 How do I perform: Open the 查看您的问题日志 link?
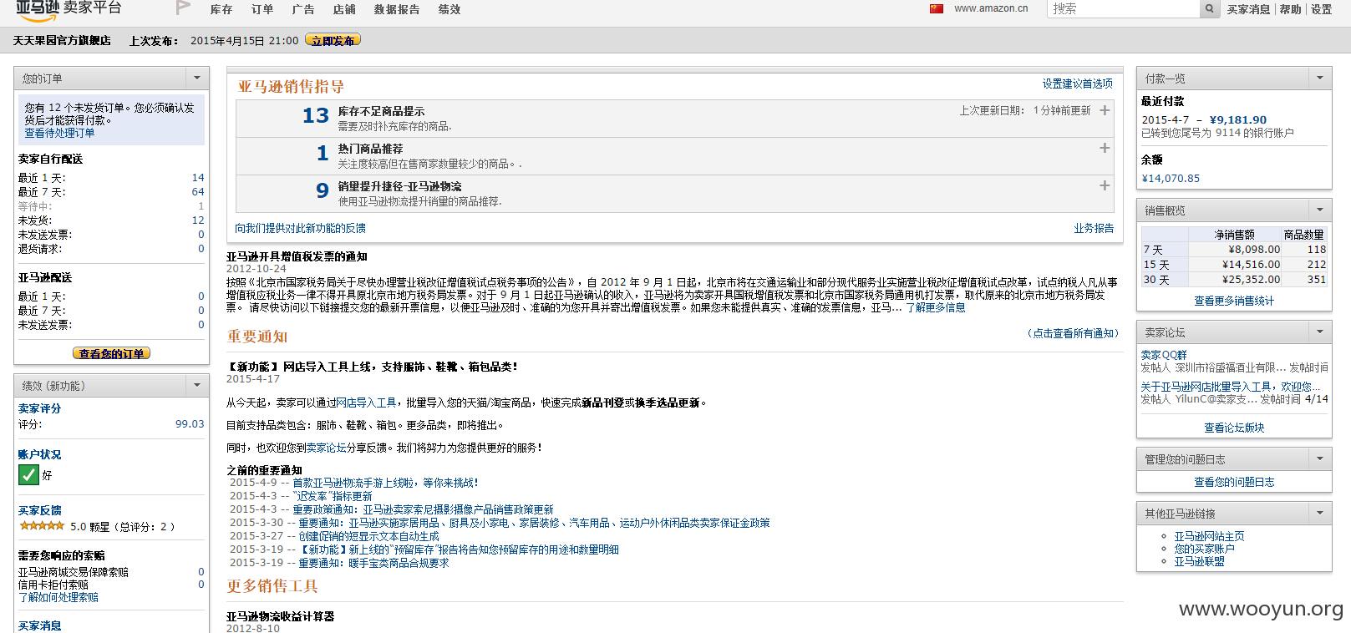point(1234,482)
